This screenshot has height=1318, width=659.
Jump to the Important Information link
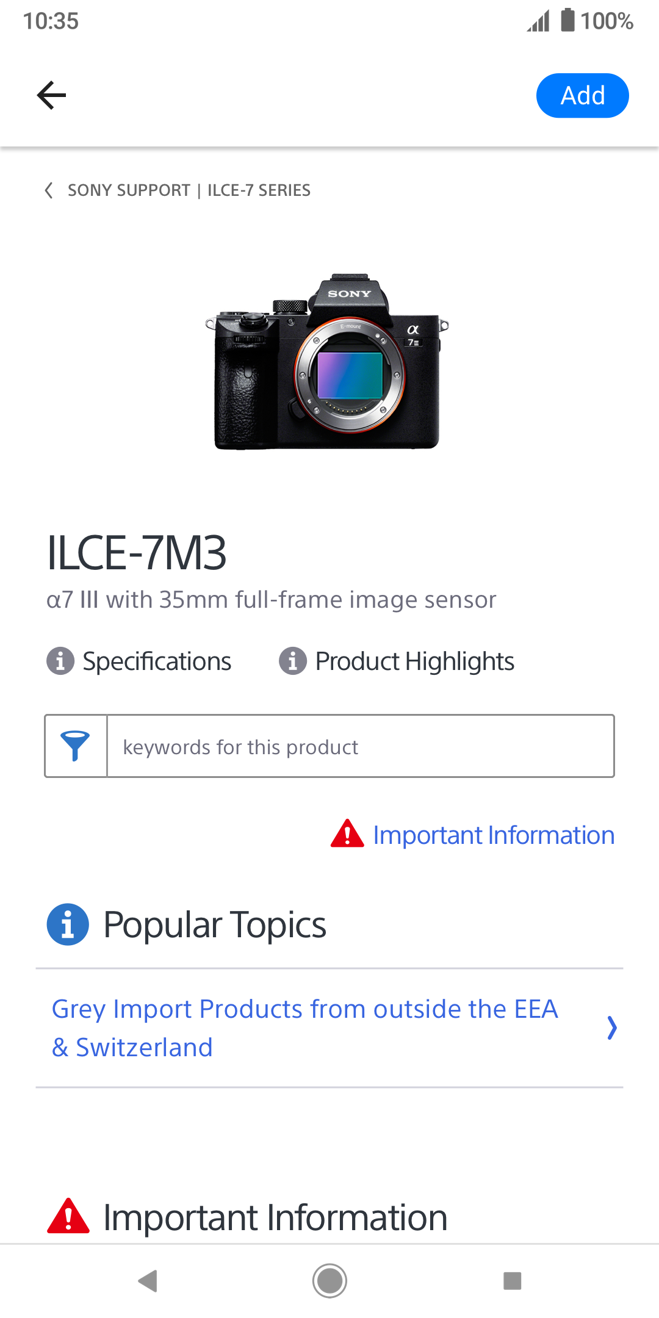[493, 835]
